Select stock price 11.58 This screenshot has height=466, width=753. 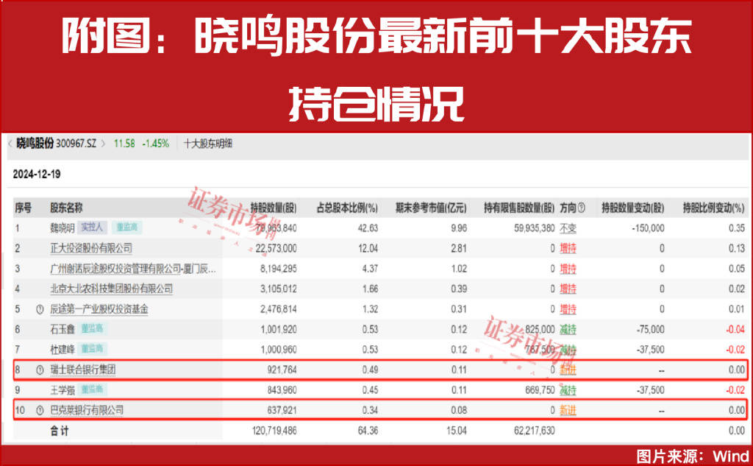[124, 144]
